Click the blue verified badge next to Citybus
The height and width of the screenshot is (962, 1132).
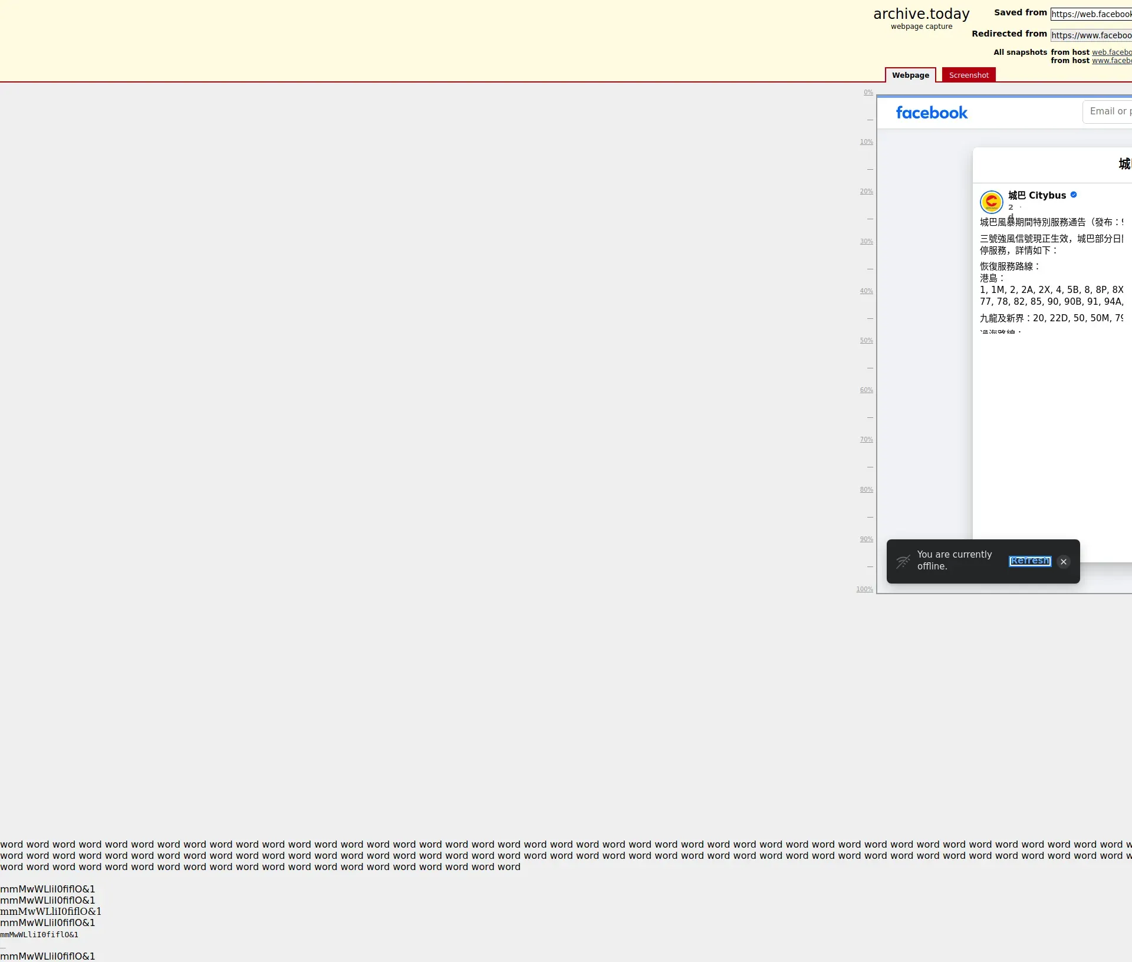pos(1074,195)
